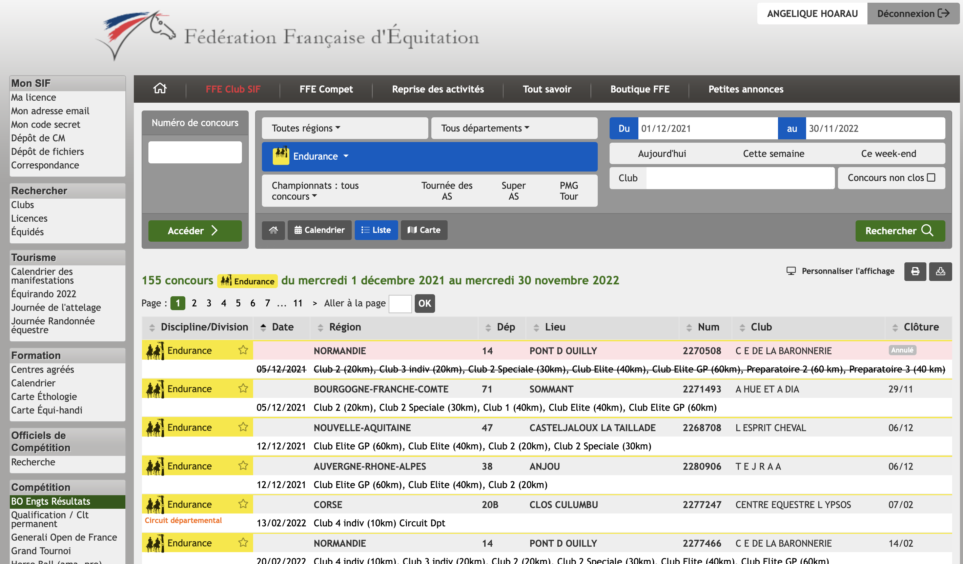Favorite the ANJOU 2280906 competition star
This screenshot has height=564, width=963.
click(x=243, y=465)
